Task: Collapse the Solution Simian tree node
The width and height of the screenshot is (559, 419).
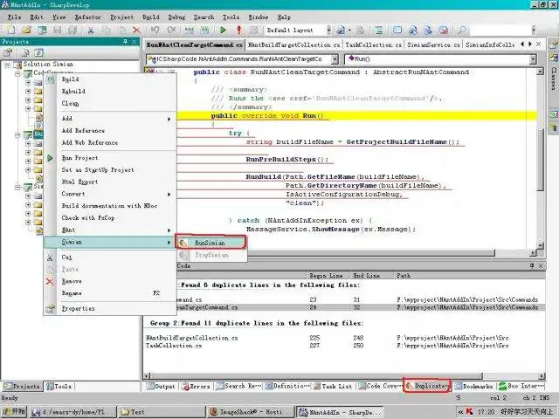Action: coord(7,65)
